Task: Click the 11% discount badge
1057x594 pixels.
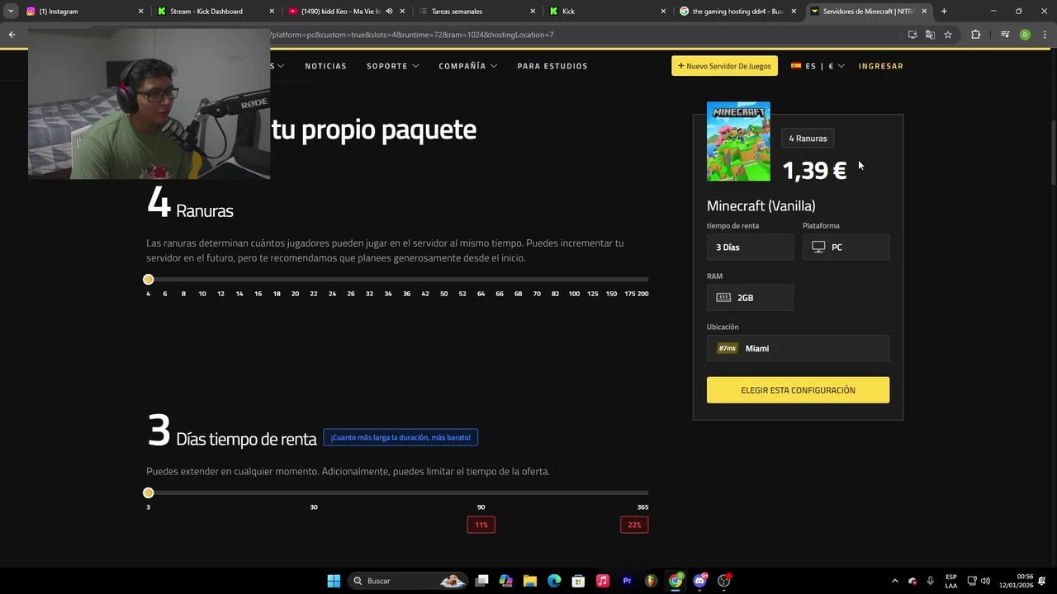Action: pos(481,525)
